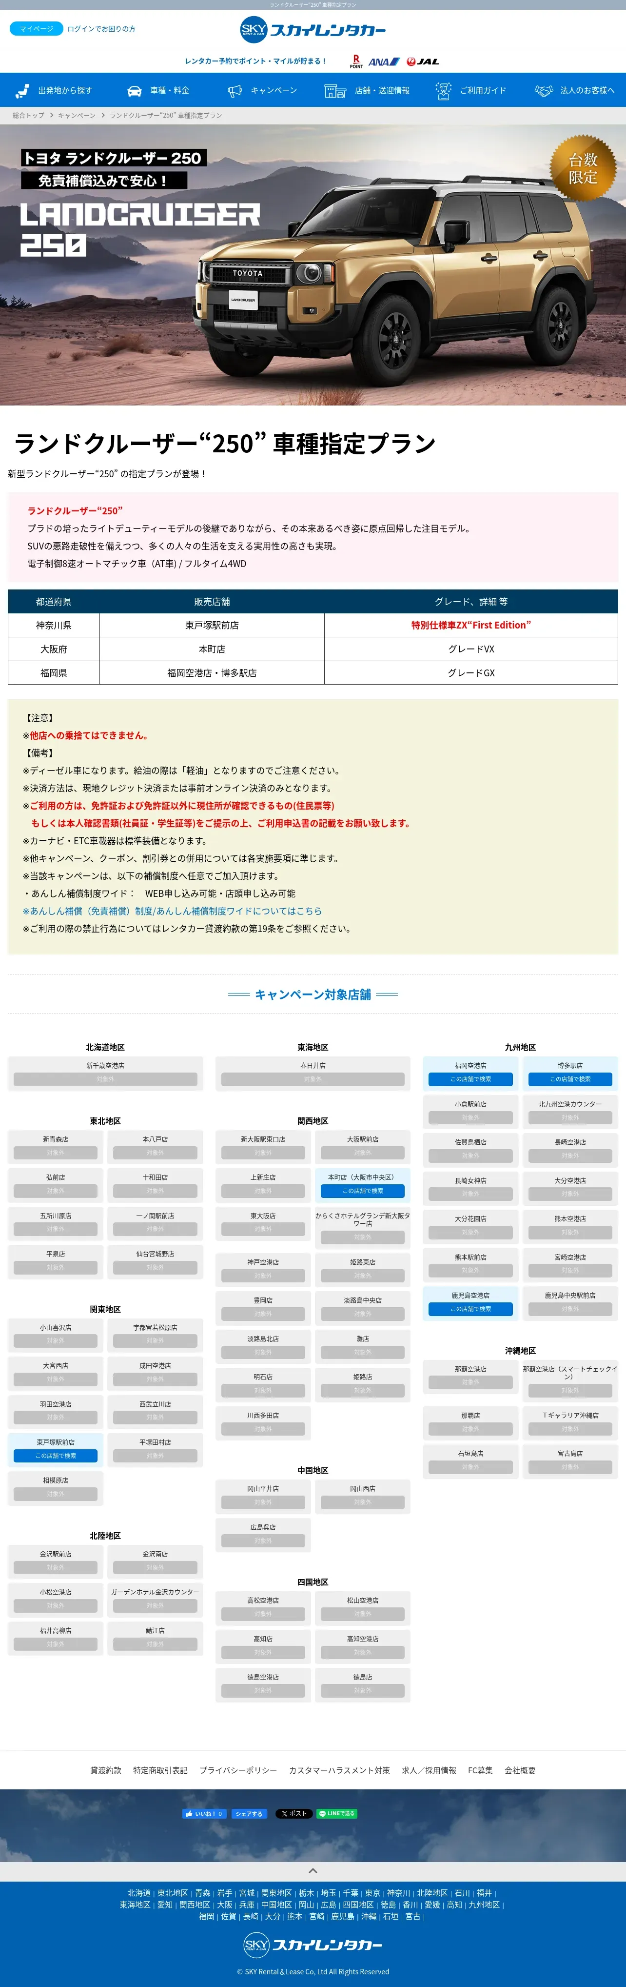
Task: Click 福岡 in the footer area list
Action: (206, 1916)
